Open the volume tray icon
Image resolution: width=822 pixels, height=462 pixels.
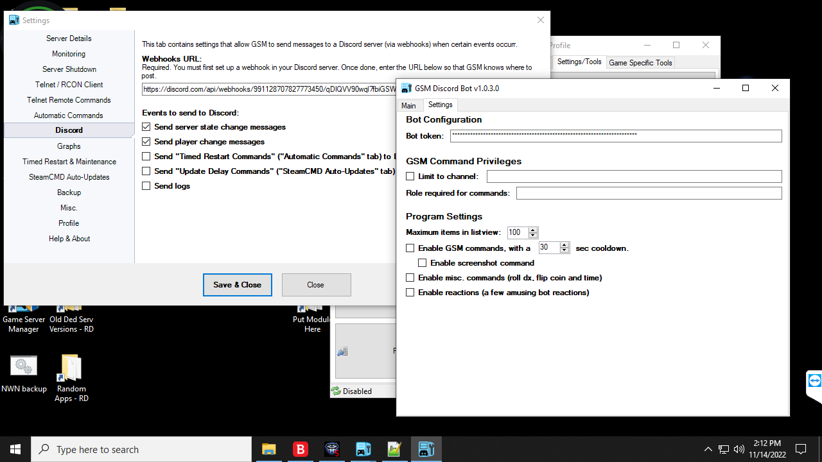(739, 449)
